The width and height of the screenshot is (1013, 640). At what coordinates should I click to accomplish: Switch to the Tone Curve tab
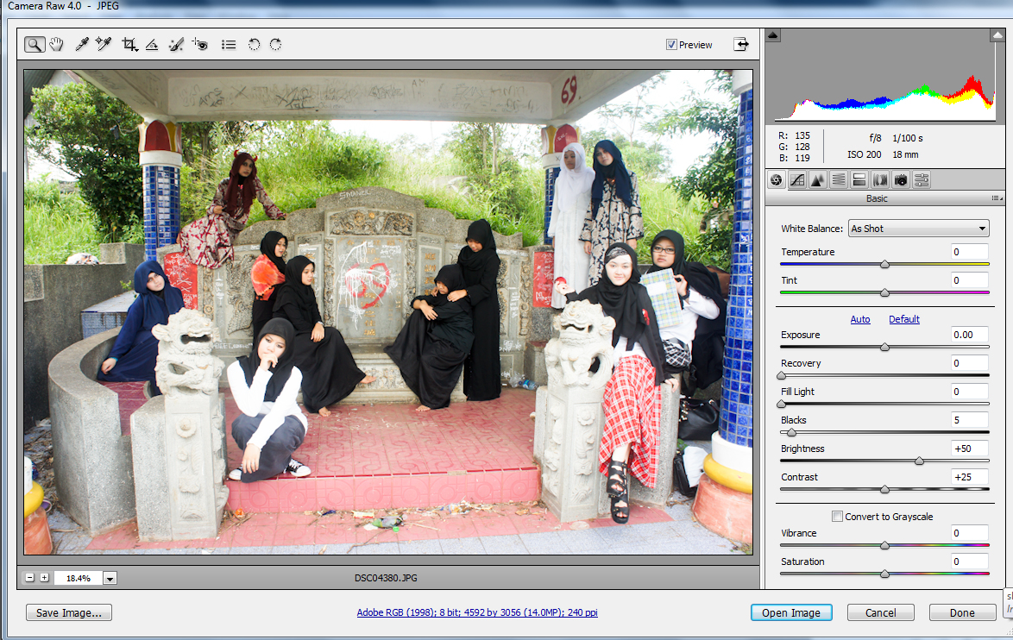[x=796, y=179]
